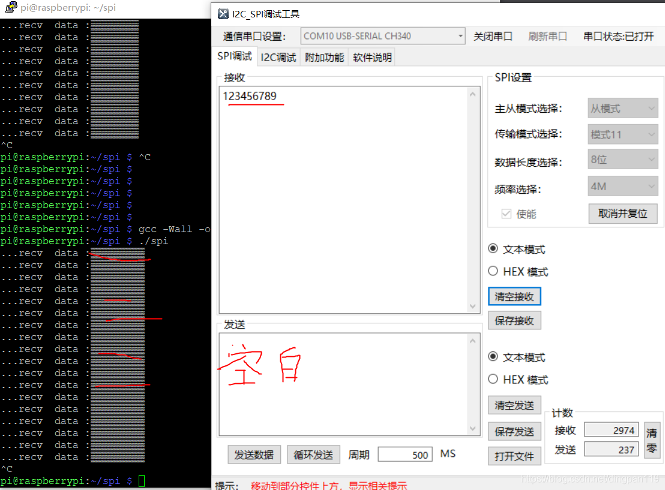Open the COM10 USB-SERIAL CH340 port dropdown
The height and width of the screenshot is (490, 665).
tap(460, 35)
